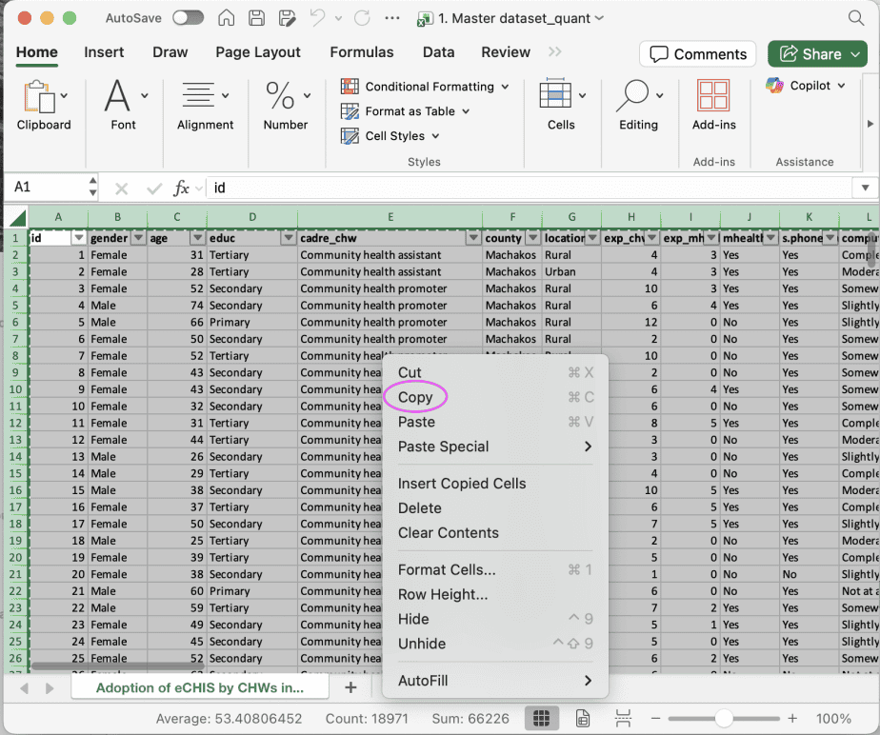This screenshot has width=880, height=735.
Task: Click the Home icon in title bar
Action: [227, 18]
